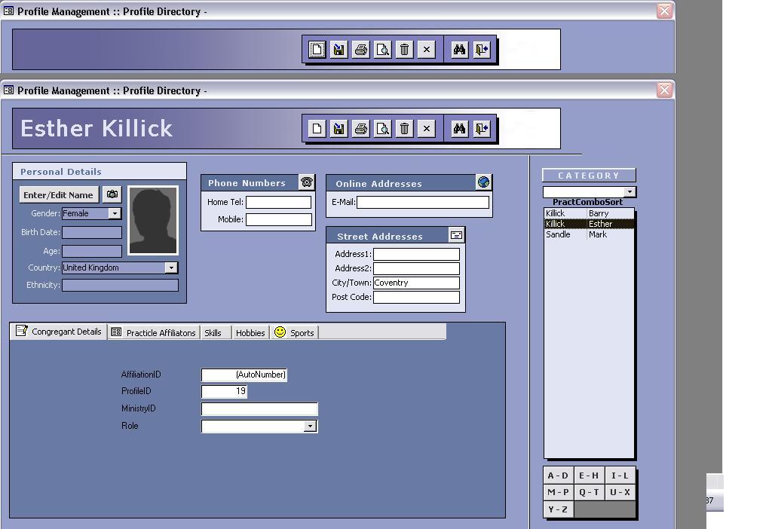772x529 pixels.
Task: Click the Post Code field
Action: click(416, 297)
